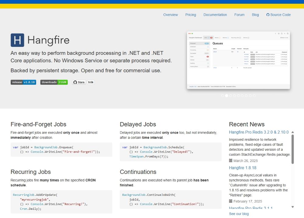Click the BackgroundJob.ContinueJobWith code block
This screenshot has width=304, height=218.
(x=171, y=199)
